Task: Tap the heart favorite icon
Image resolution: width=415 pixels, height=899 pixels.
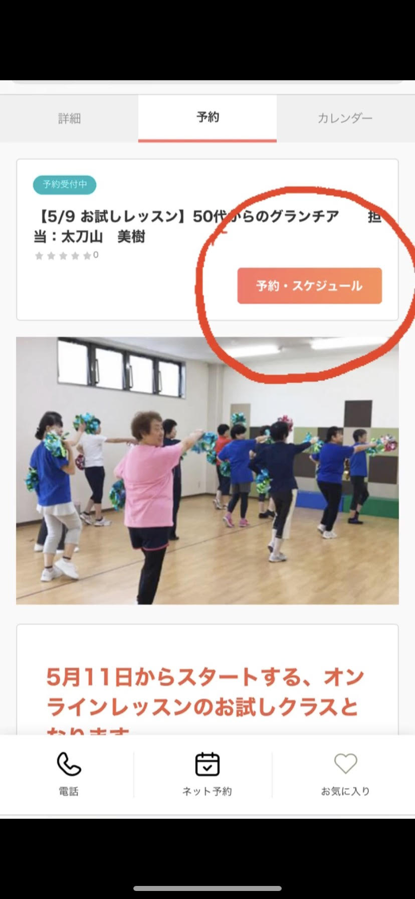Action: [345, 764]
